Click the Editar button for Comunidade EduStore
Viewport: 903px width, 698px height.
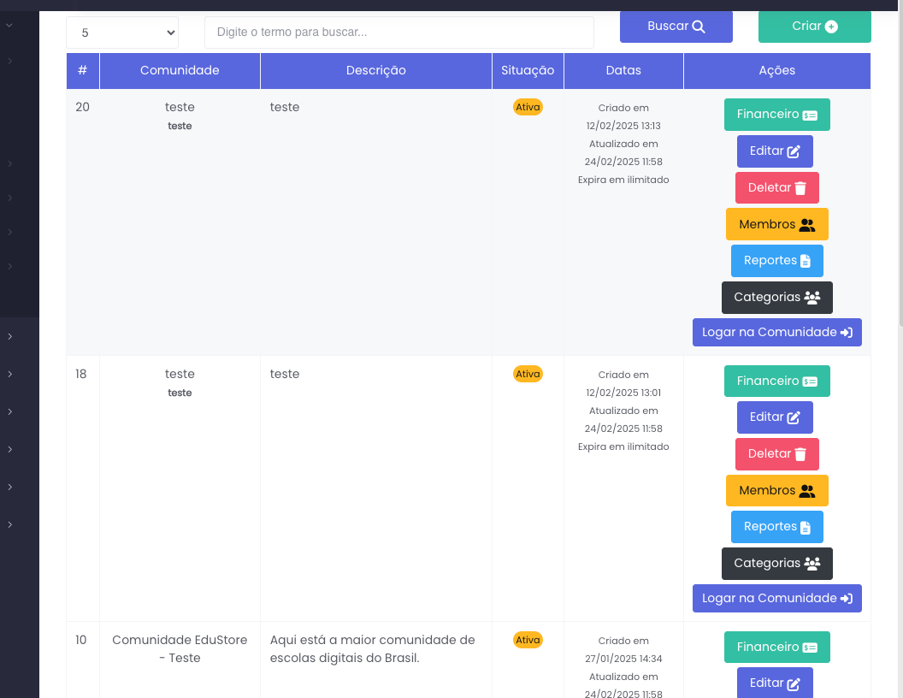click(x=775, y=683)
